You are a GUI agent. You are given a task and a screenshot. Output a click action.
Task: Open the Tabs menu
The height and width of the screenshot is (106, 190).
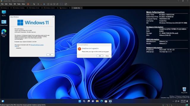19,4
